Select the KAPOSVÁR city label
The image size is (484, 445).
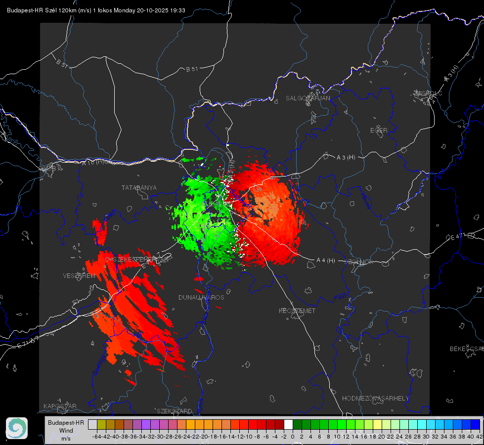[60, 406]
